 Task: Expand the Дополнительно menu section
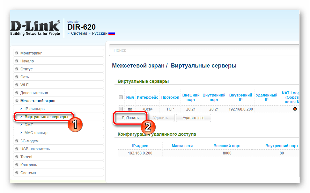[34, 93]
